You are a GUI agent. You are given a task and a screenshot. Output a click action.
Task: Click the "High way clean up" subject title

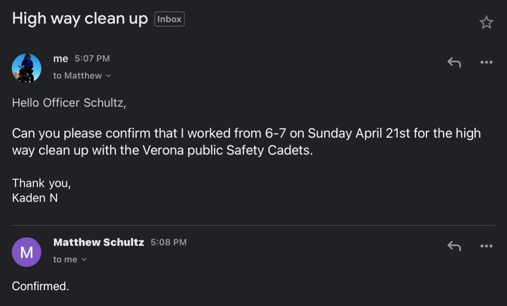coord(80,19)
